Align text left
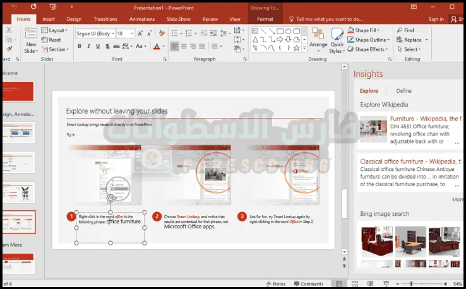The height and width of the screenshot is (289, 466). (x=174, y=46)
